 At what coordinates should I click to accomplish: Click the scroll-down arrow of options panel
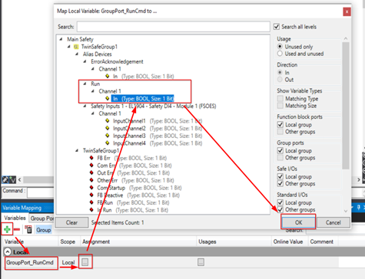click(x=346, y=211)
